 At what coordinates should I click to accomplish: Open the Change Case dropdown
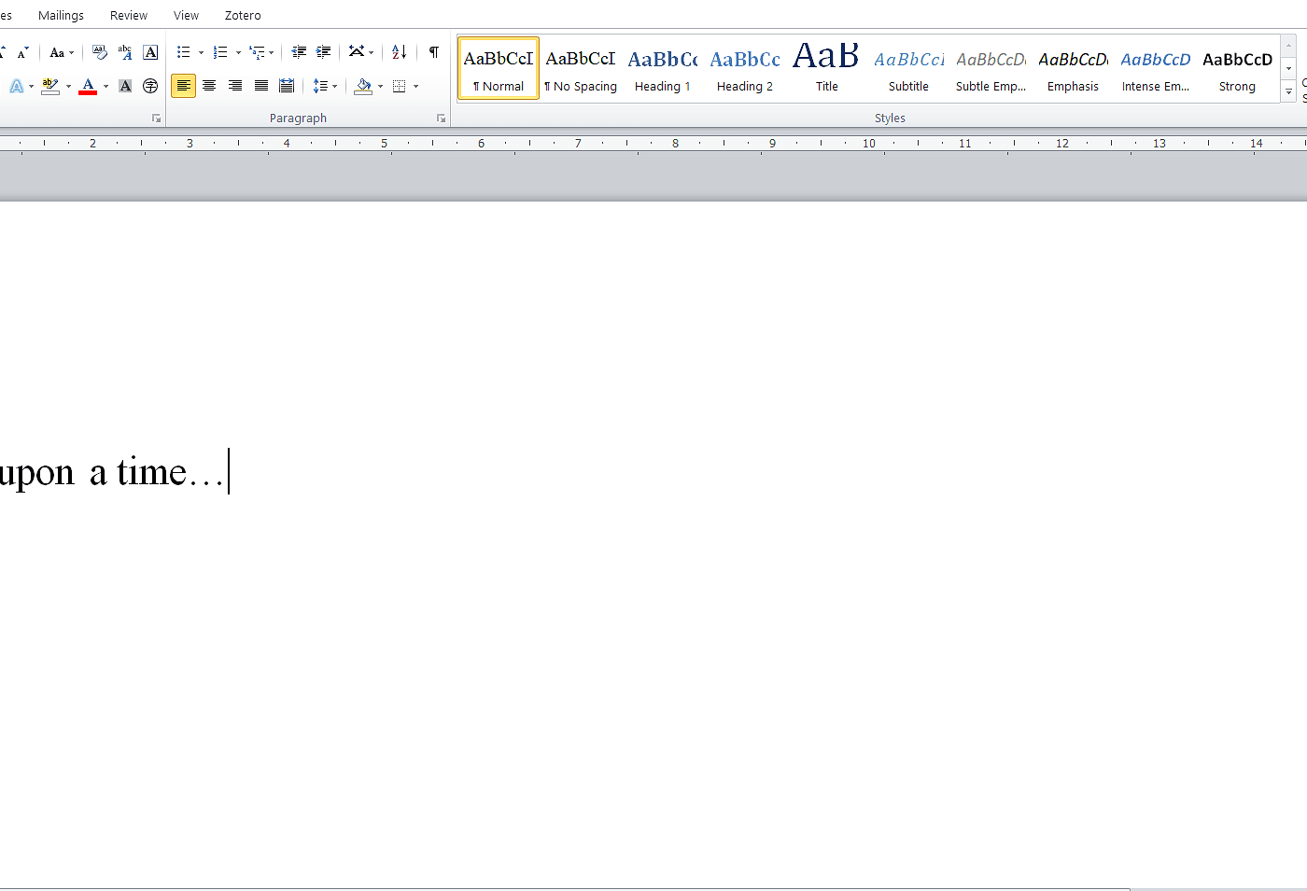click(x=62, y=52)
